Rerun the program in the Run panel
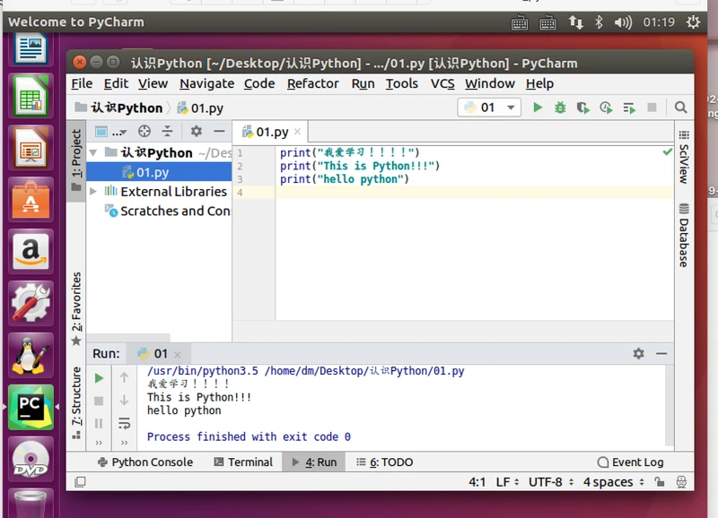This screenshot has width=718, height=518. (x=99, y=378)
